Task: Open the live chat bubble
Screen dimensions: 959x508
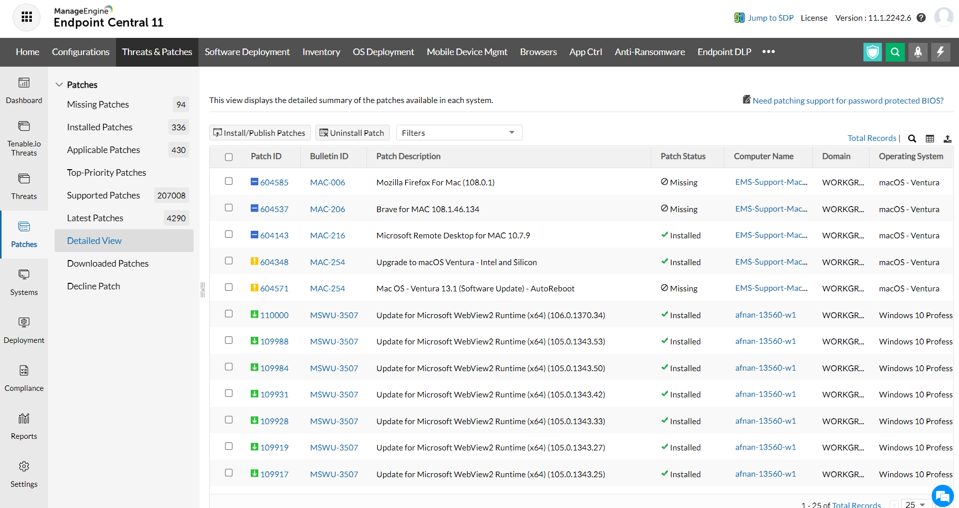Action: [x=942, y=495]
